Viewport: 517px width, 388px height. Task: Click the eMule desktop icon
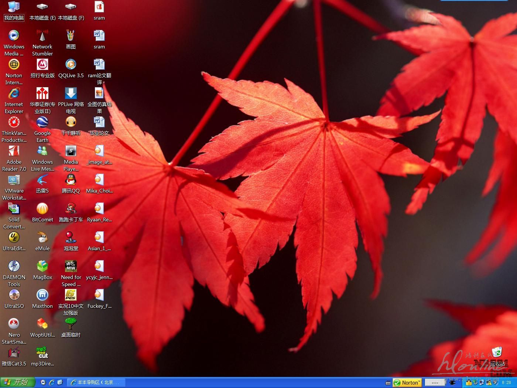point(42,238)
